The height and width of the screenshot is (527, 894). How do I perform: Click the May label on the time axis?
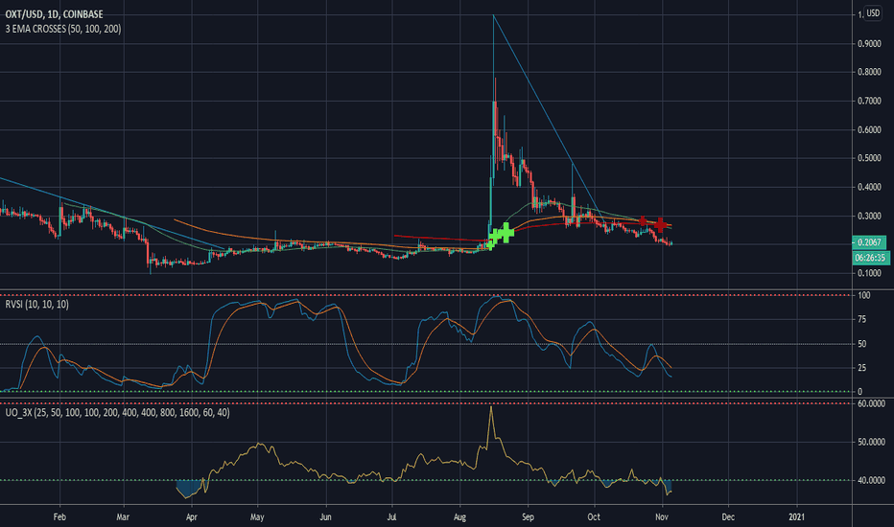pyautogui.click(x=257, y=517)
